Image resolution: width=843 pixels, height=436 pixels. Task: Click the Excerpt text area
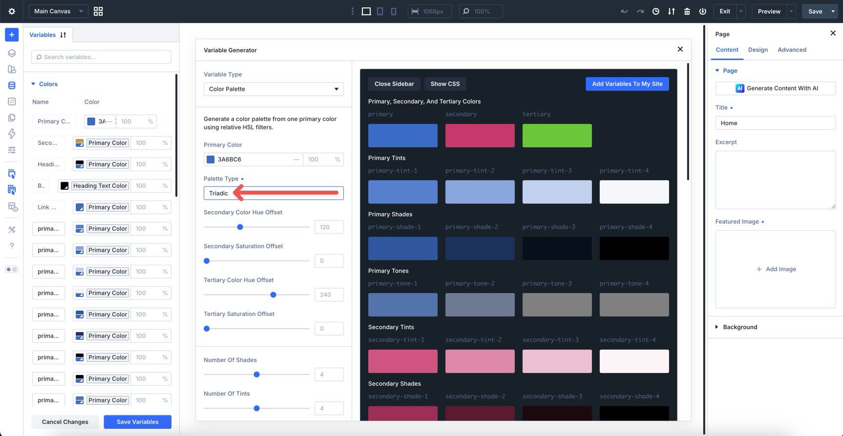(x=776, y=180)
